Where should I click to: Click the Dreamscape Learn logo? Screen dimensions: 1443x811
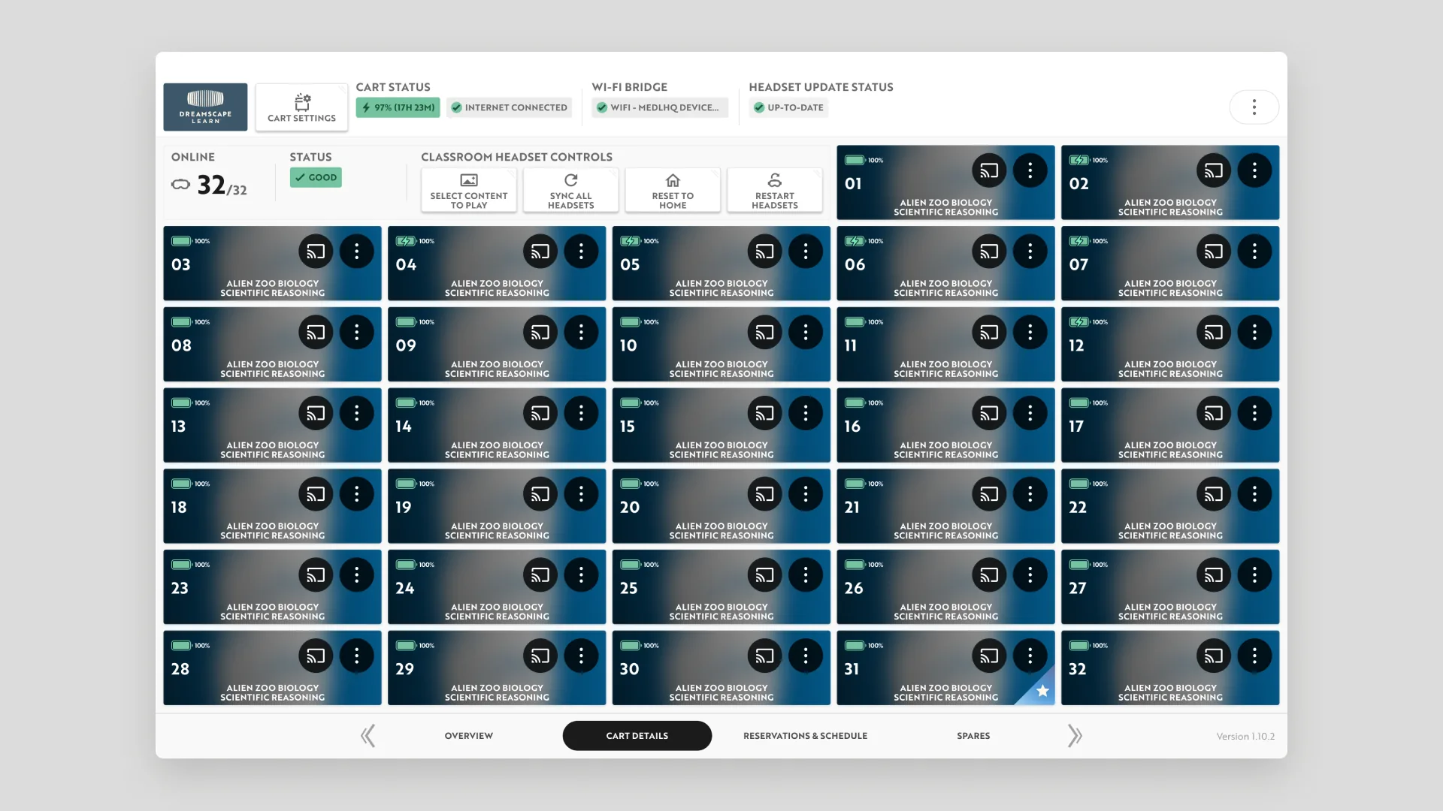205,107
